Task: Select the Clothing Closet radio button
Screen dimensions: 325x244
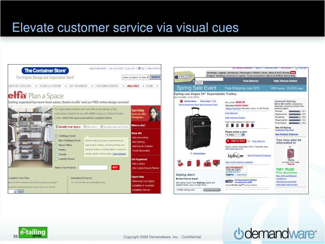Action: (x=56, y=136)
